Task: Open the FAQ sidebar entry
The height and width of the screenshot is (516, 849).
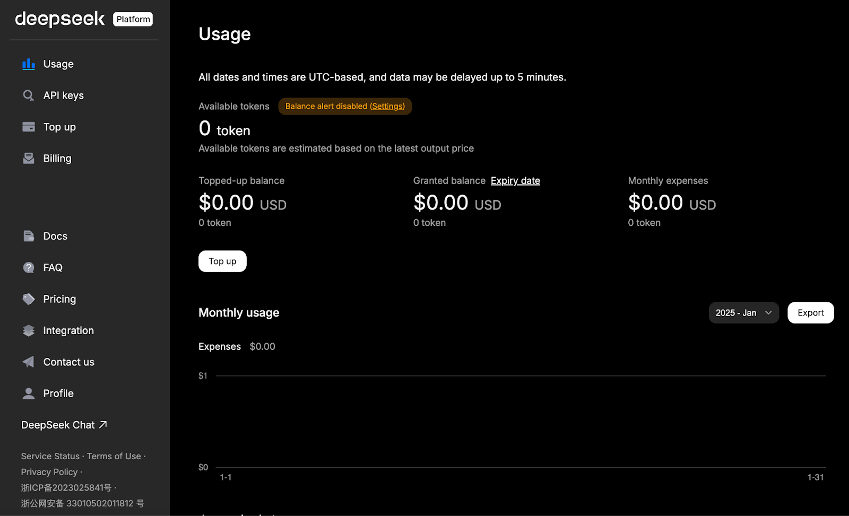Action: (x=53, y=267)
